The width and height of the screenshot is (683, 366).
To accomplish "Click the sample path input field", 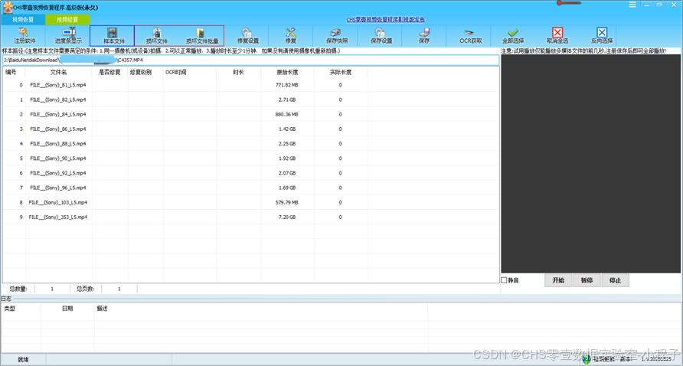I will point(250,60).
